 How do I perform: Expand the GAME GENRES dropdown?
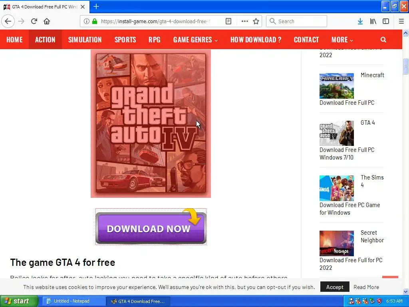coord(195,40)
